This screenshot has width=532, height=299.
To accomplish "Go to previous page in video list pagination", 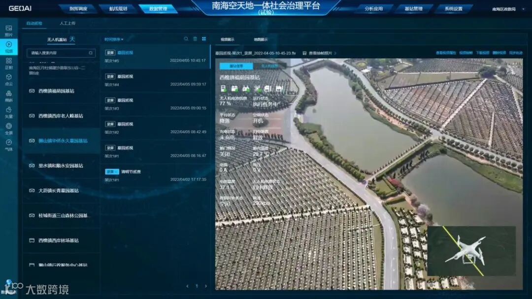I will click(x=187, y=286).
